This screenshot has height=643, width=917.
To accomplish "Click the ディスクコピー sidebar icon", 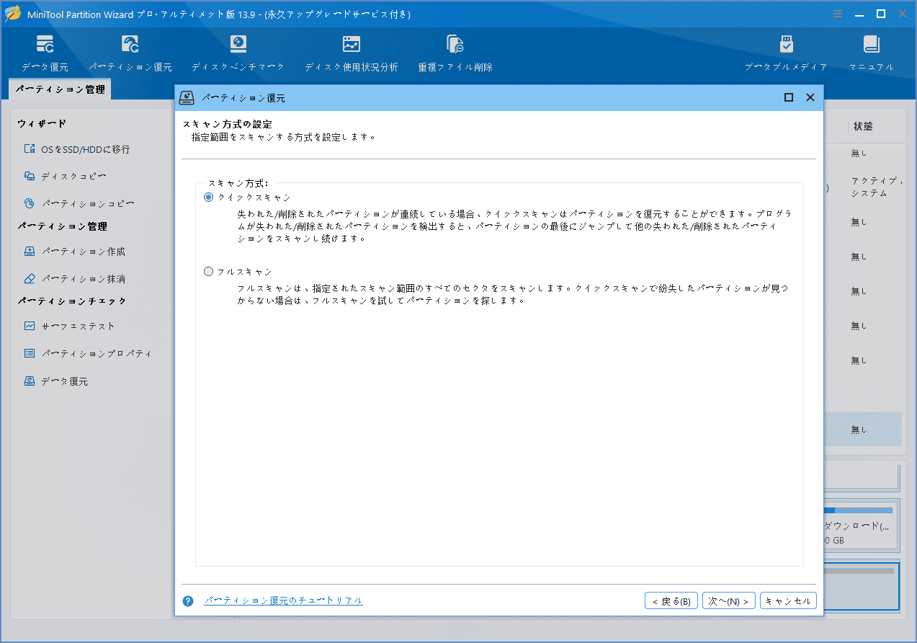I will (30, 176).
